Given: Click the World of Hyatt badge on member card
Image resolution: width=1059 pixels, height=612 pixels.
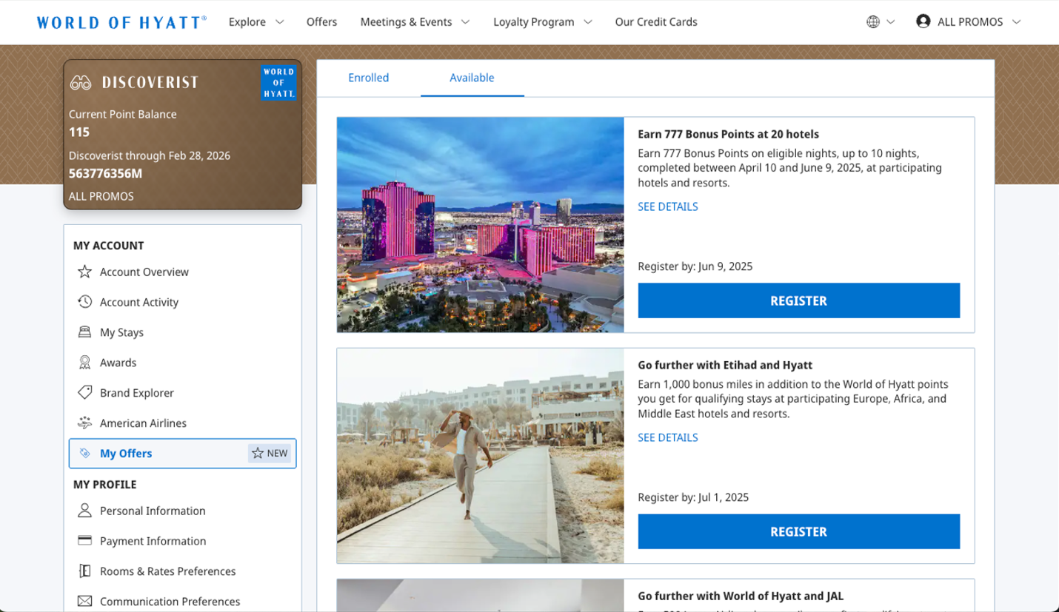Looking at the screenshot, I should point(278,82).
